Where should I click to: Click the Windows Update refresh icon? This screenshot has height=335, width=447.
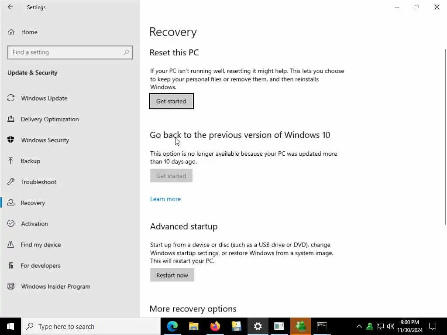click(11, 98)
